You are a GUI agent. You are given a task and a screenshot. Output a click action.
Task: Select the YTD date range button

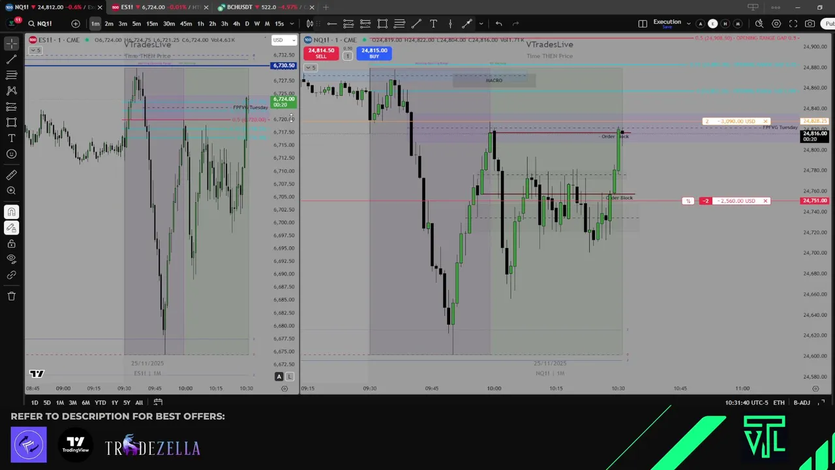[100, 403]
